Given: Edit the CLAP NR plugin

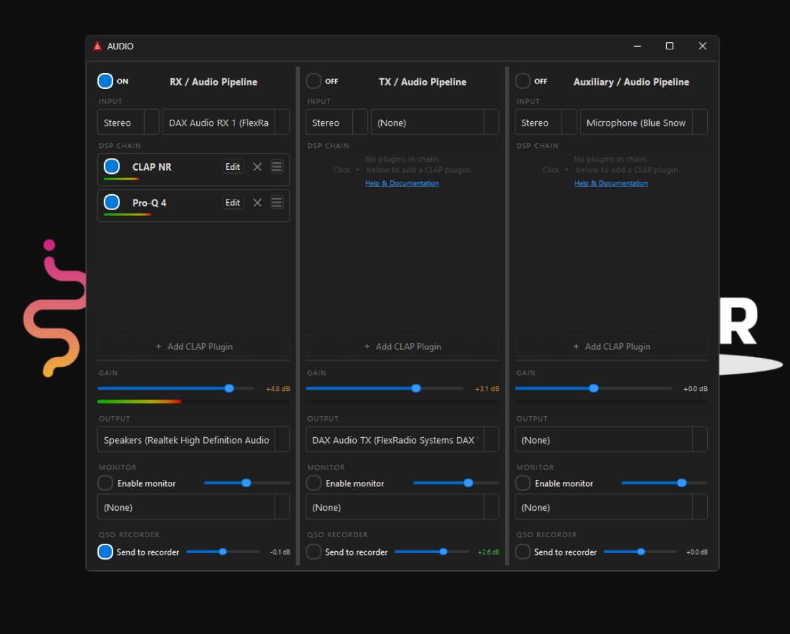Looking at the screenshot, I should tap(232, 167).
